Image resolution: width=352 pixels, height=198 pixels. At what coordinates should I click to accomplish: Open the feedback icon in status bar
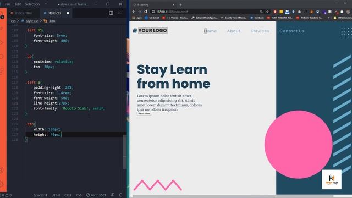click(112, 195)
